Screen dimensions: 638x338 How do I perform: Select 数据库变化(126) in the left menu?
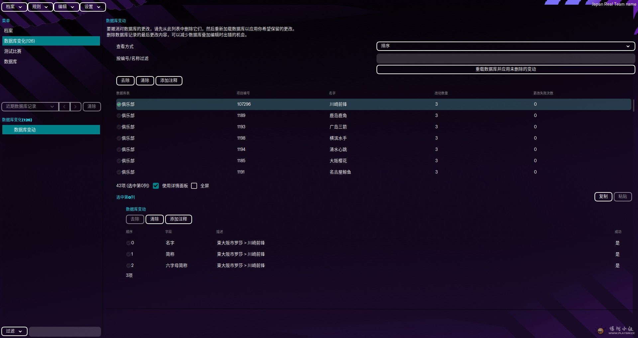click(x=51, y=41)
